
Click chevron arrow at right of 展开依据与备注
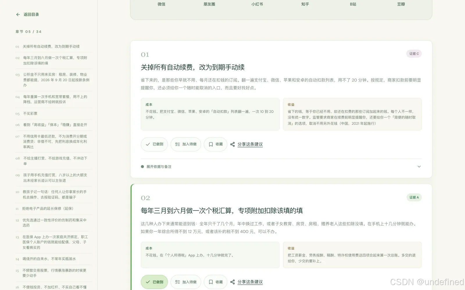pos(419,166)
